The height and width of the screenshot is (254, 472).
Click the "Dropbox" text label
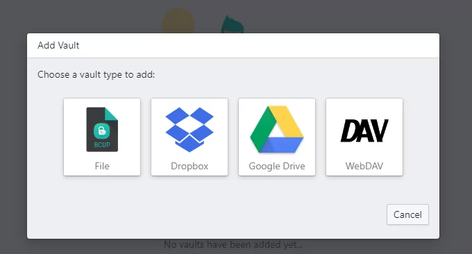[x=189, y=166]
